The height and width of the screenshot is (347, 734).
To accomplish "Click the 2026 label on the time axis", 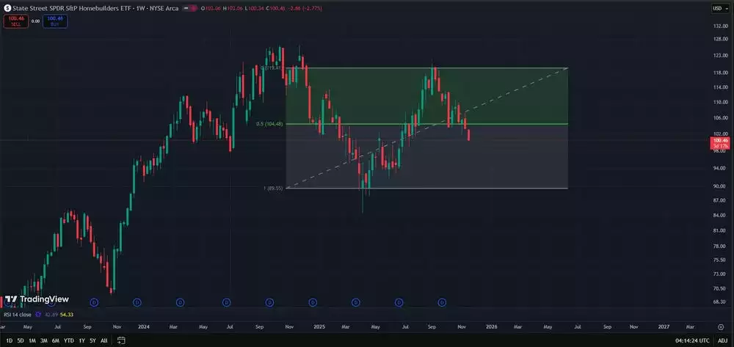I will coord(492,326).
